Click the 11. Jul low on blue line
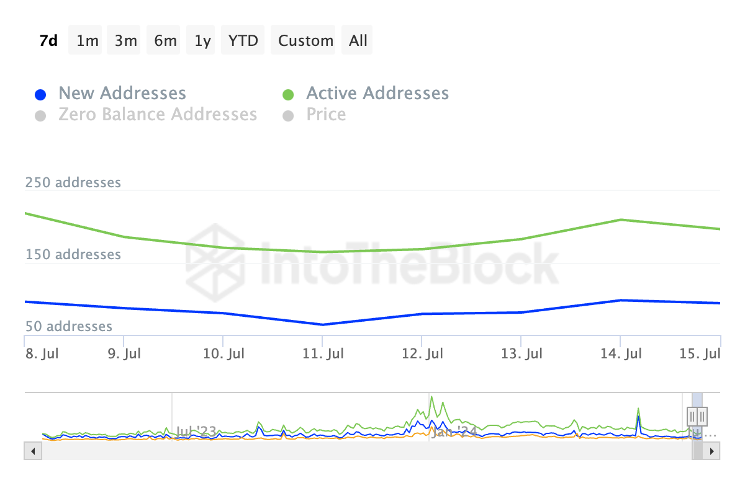The height and width of the screenshot is (496, 745). coord(322,324)
